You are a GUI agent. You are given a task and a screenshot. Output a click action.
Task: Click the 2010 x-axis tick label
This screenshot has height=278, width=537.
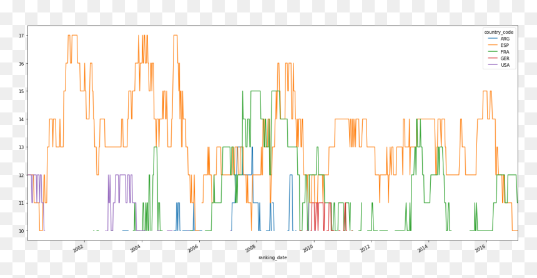pyautogui.click(x=308, y=247)
